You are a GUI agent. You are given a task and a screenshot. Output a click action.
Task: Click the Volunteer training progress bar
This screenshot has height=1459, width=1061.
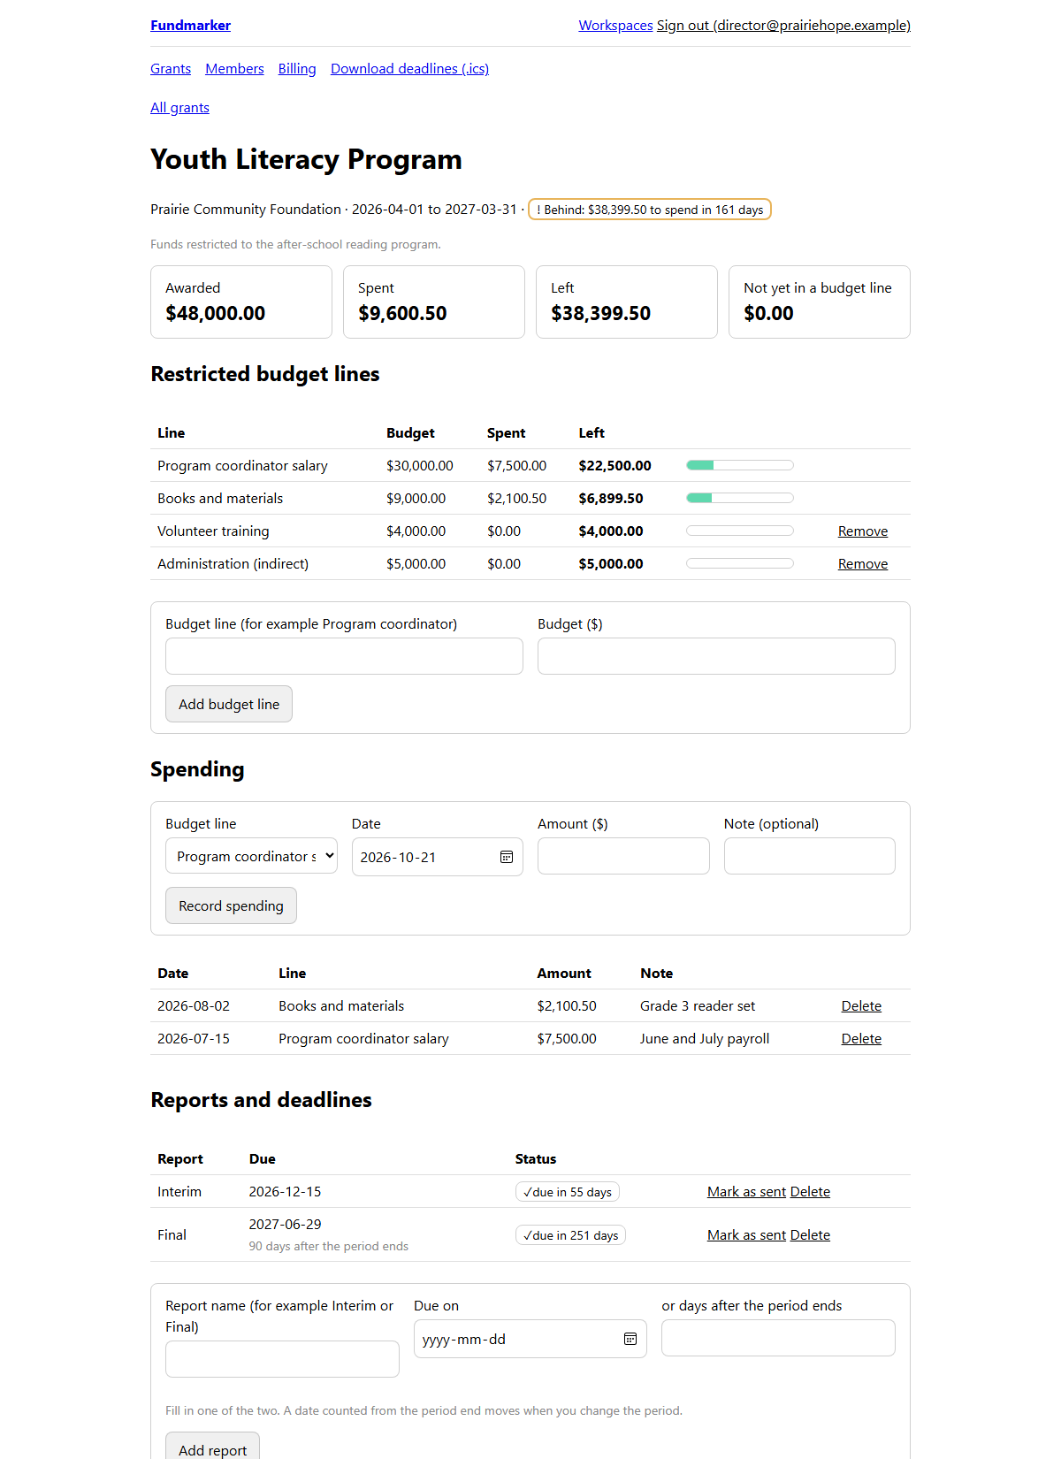(x=740, y=531)
